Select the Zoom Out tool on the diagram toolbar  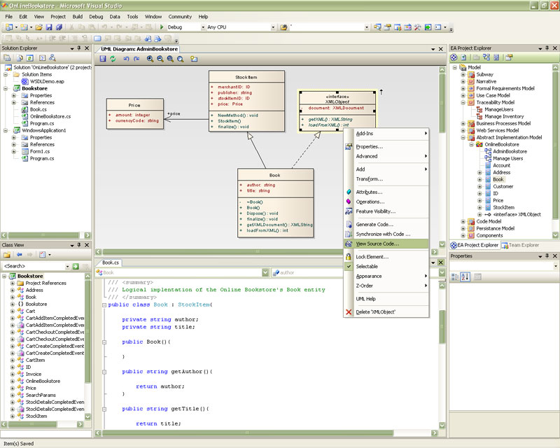(x=159, y=59)
